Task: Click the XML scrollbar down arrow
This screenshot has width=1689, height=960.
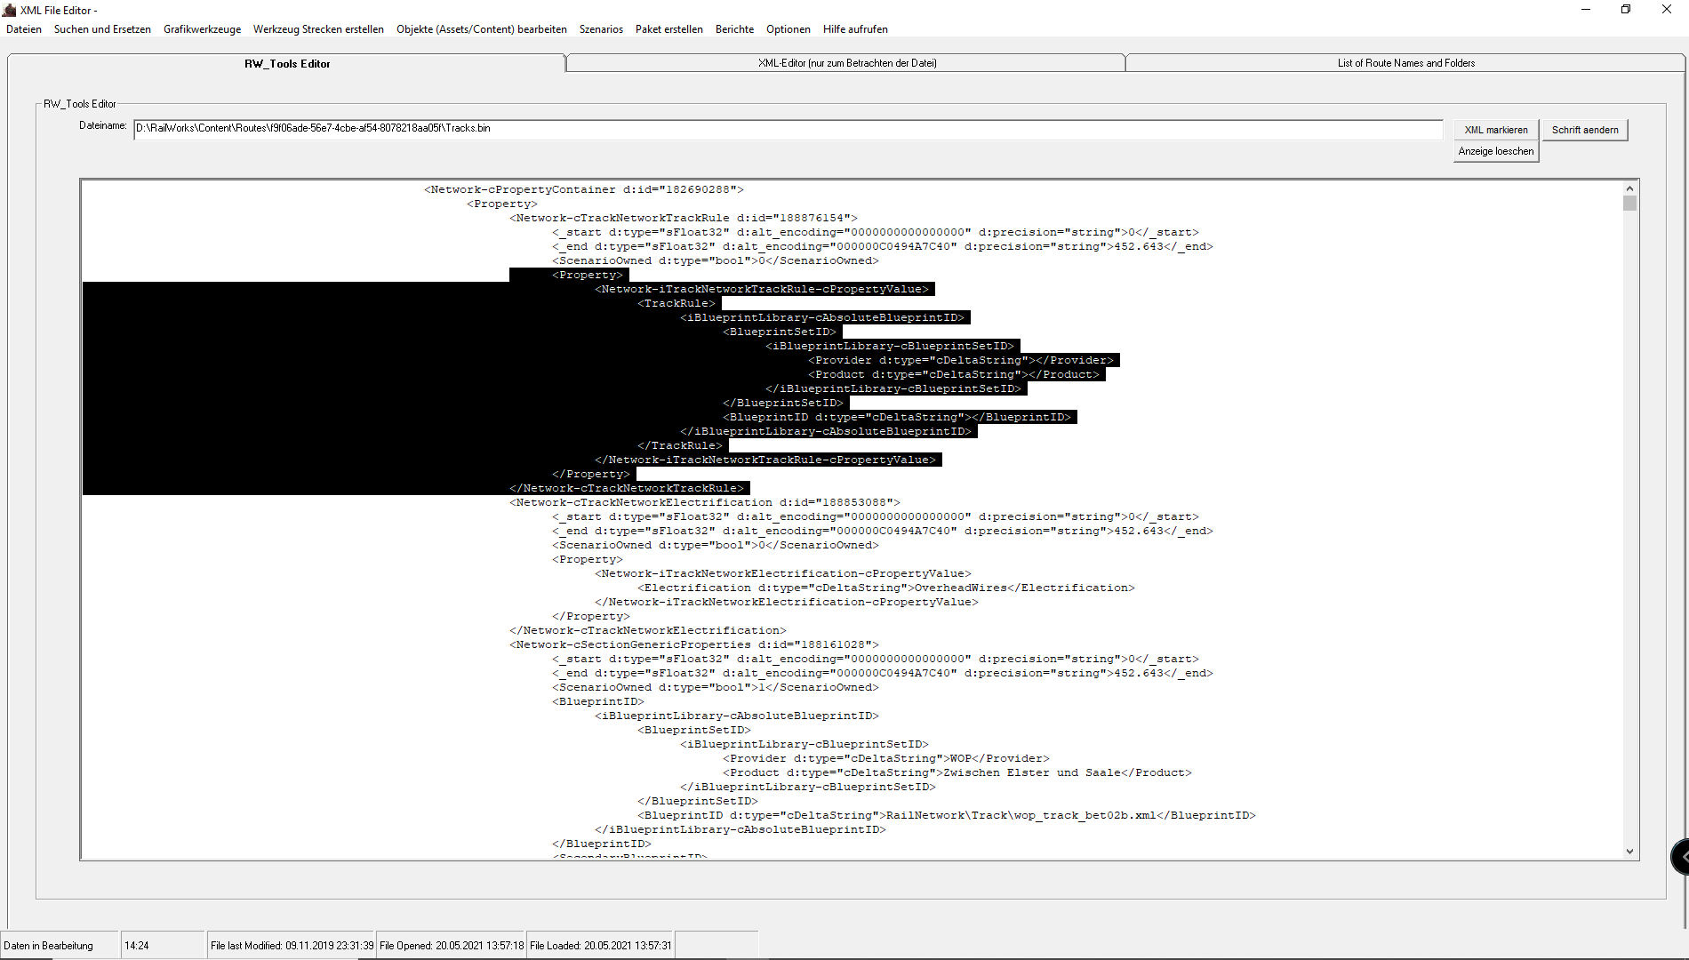Action: [1629, 851]
